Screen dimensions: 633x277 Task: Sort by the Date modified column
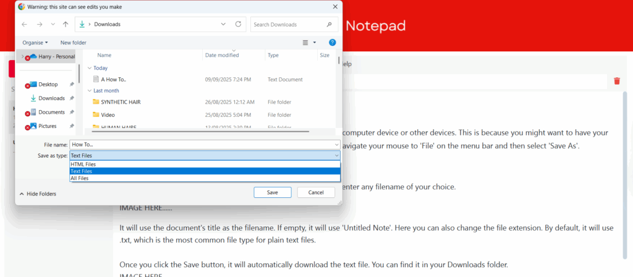click(x=223, y=56)
